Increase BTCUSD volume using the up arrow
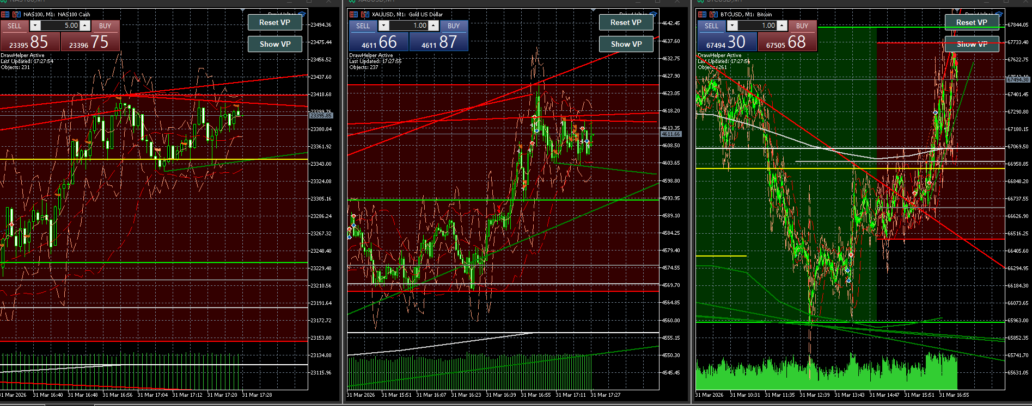This screenshot has width=1032, height=406. tap(782, 26)
